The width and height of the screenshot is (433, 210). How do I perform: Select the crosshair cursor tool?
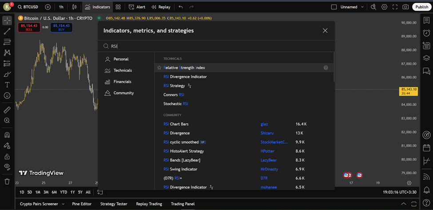(x=7, y=20)
